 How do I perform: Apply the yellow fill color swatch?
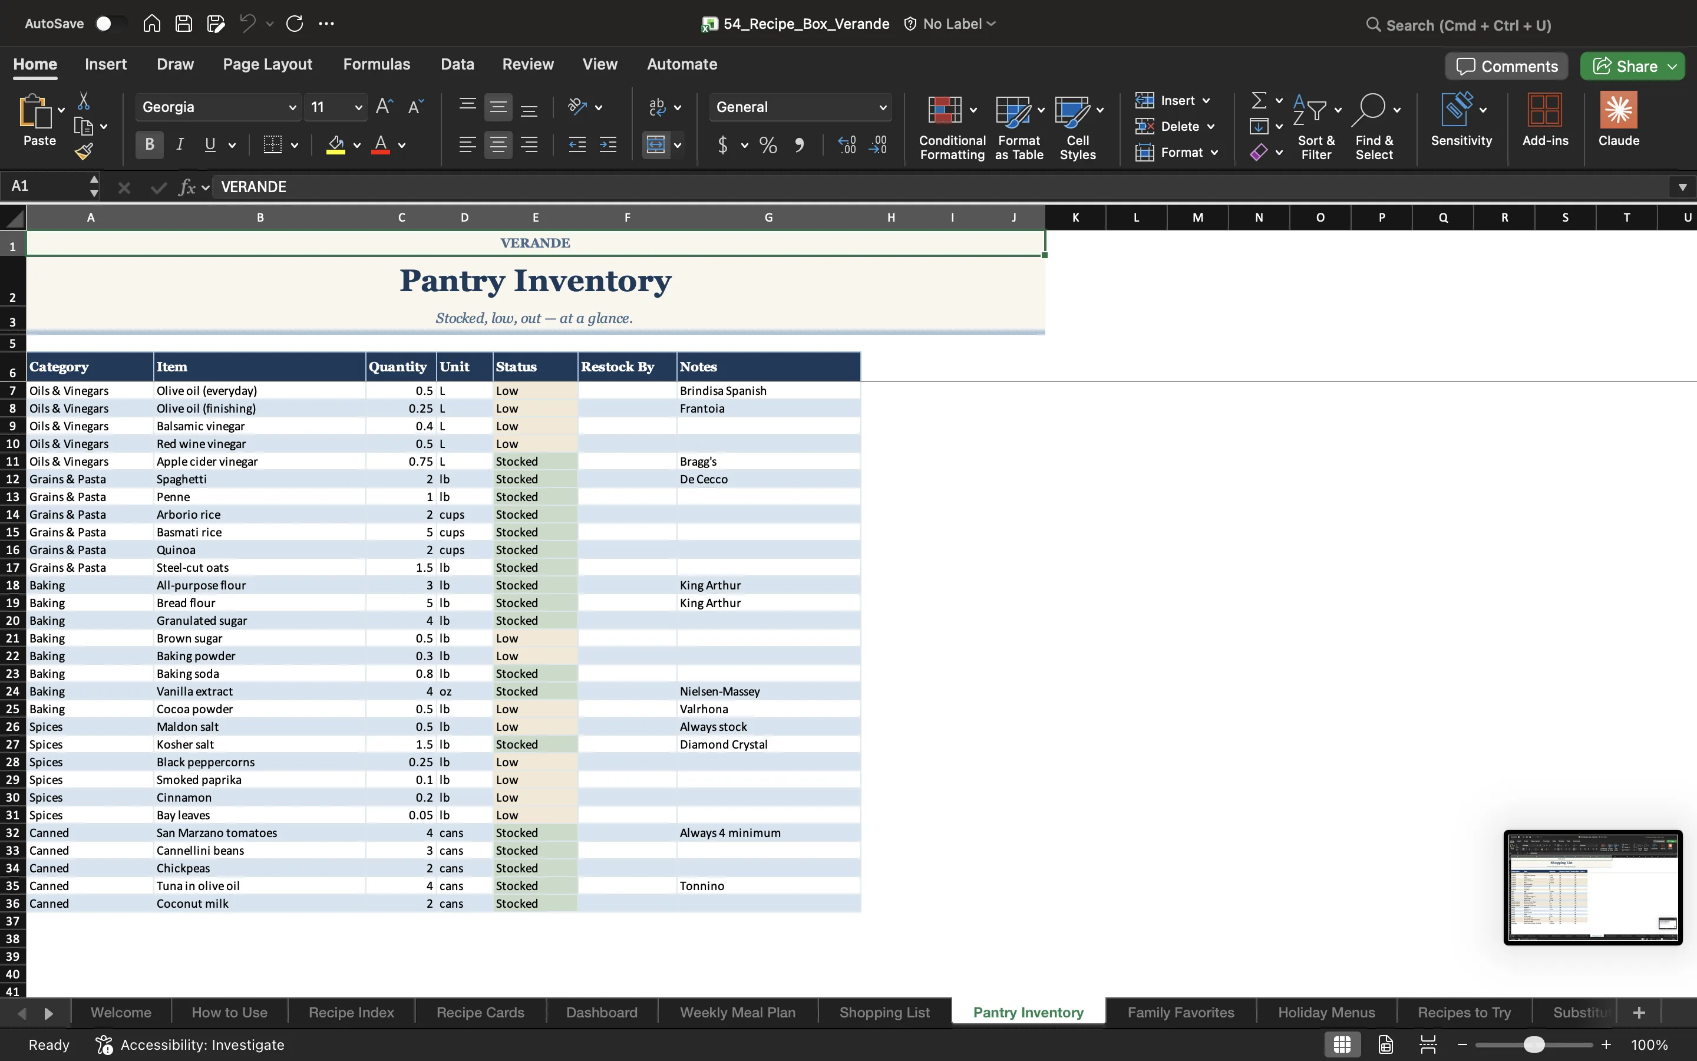tap(336, 145)
